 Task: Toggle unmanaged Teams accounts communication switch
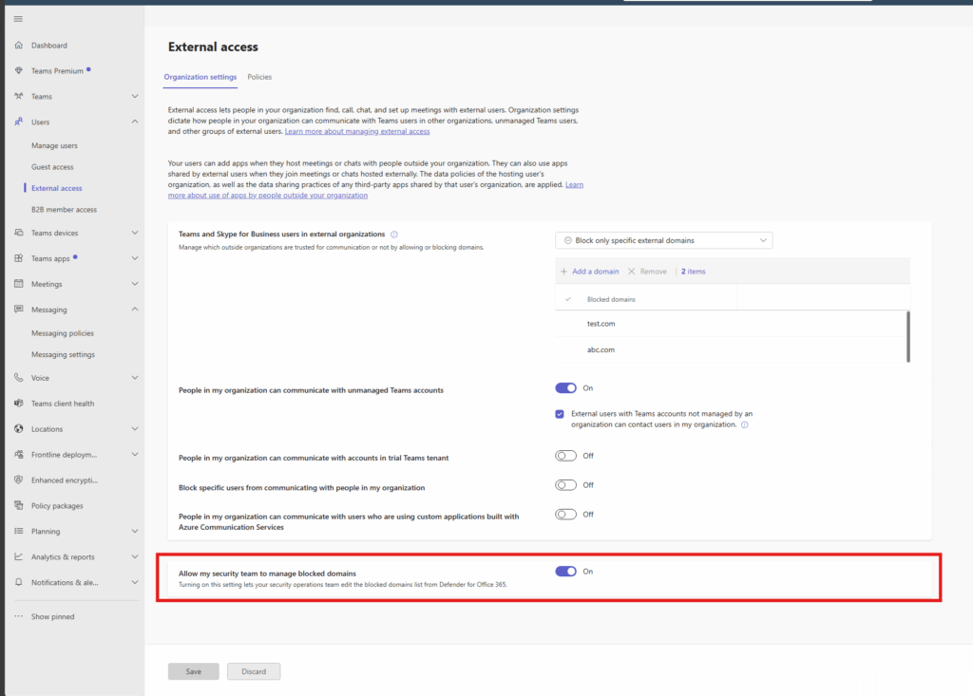point(565,388)
